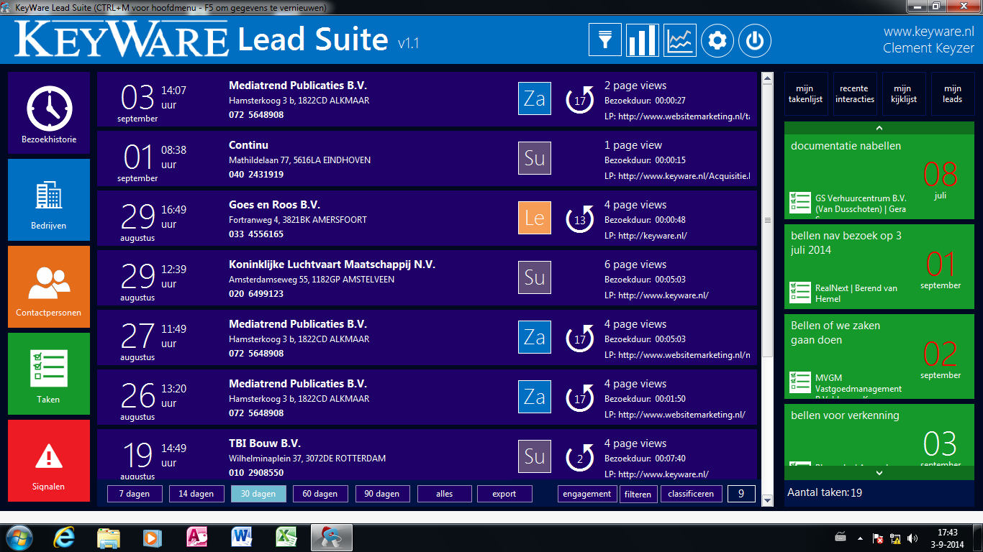Click checklist icon for RealNext task
The height and width of the screenshot is (552, 983).
pyautogui.click(x=800, y=293)
